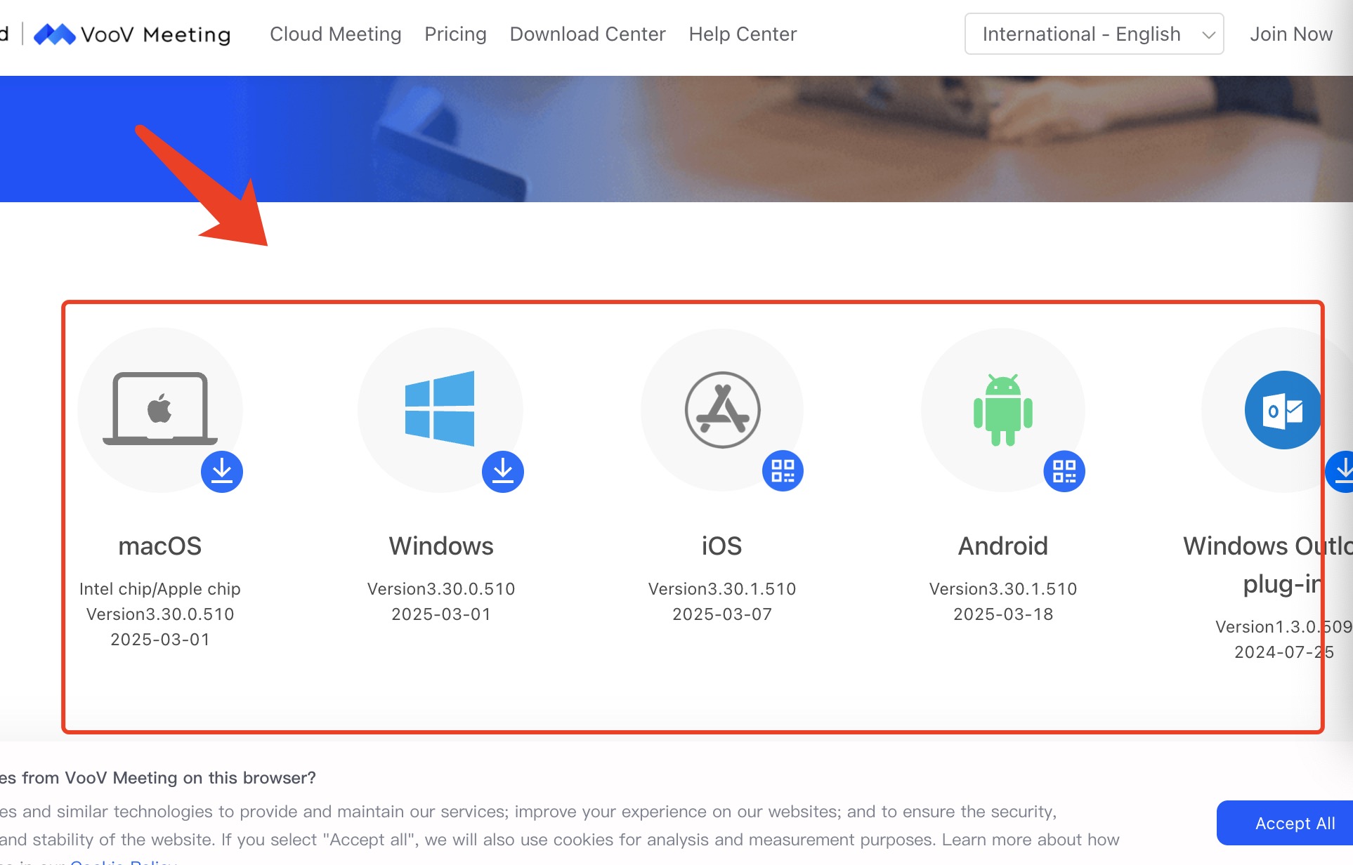Click the macOS download arrow icon
The image size is (1353, 865).
coord(222,471)
